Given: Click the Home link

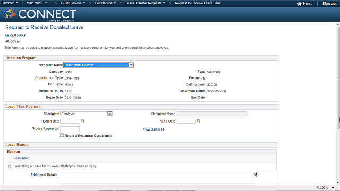Looking at the screenshot, I should tap(308, 4).
